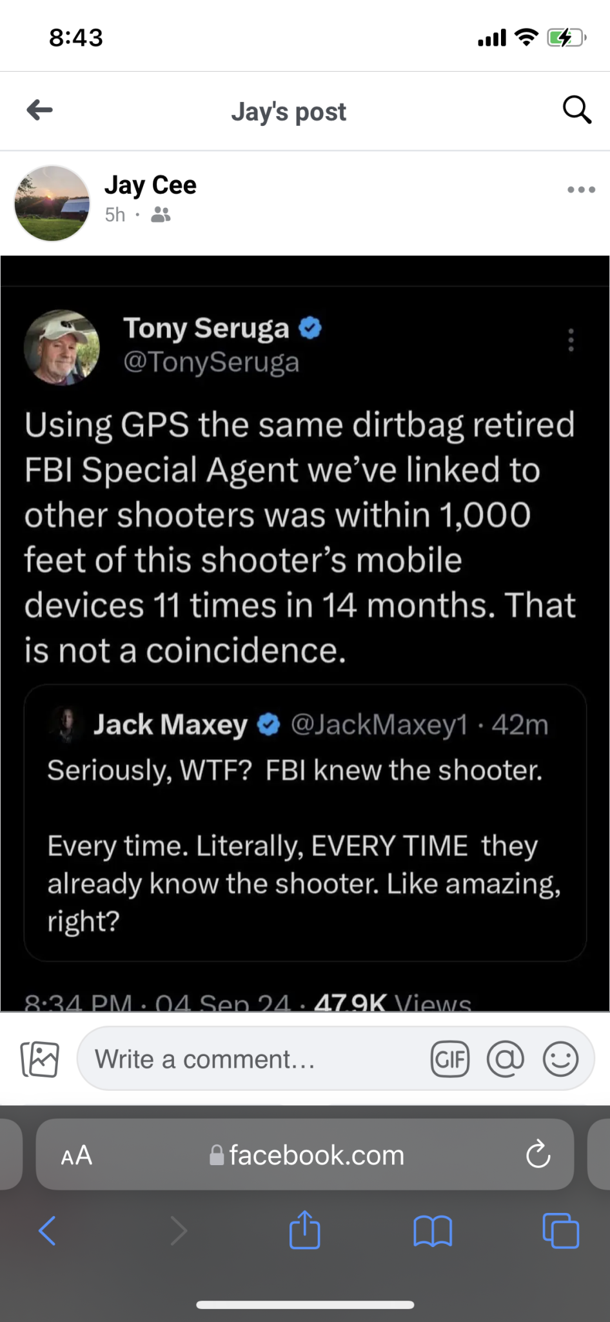Open Jay Cee's profile name link
The height and width of the screenshot is (1322, 610).
click(150, 185)
